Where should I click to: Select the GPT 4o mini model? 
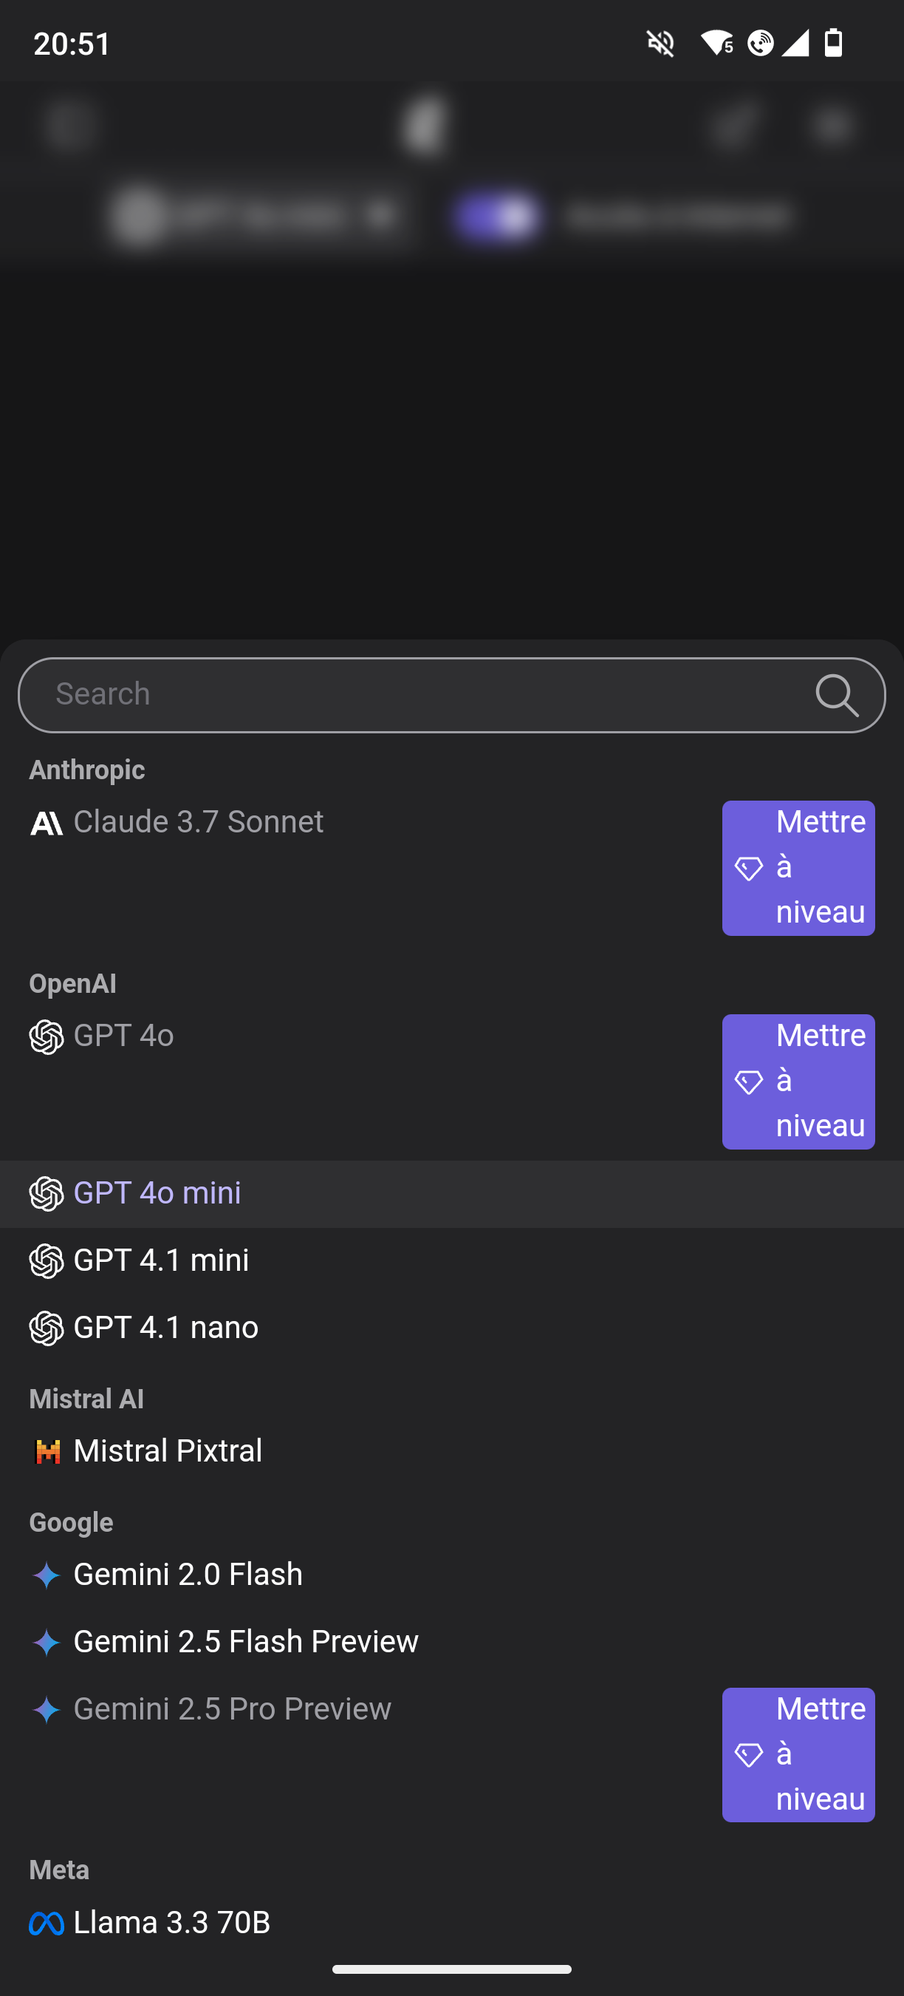[157, 1193]
